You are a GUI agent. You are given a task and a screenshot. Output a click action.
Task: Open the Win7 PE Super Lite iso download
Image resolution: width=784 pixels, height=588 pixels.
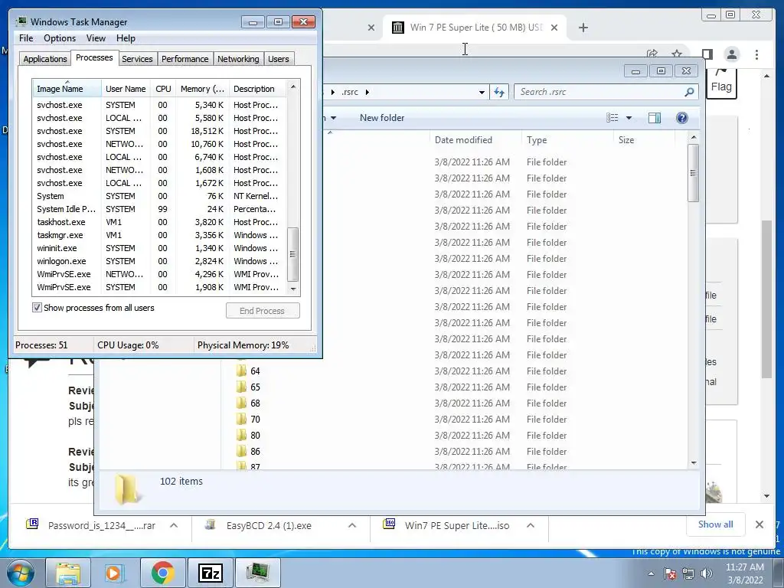point(457,525)
